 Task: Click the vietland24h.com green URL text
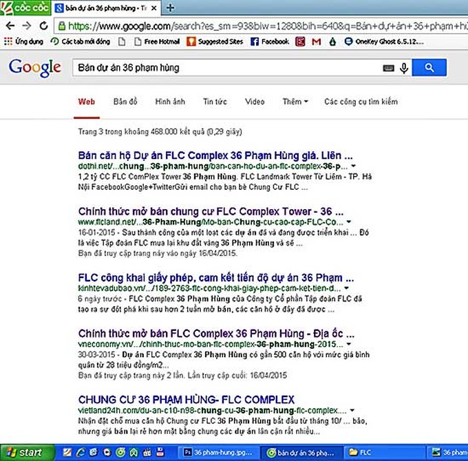coord(212,411)
